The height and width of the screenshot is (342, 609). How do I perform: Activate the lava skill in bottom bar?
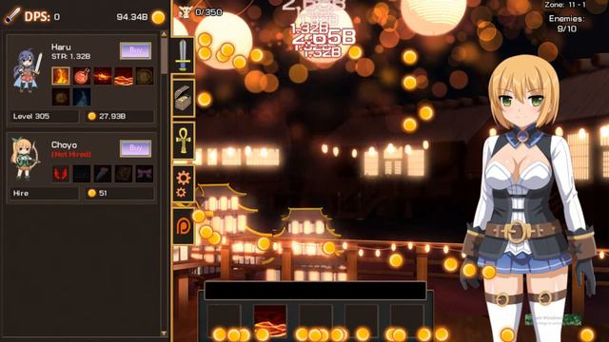pos(270,320)
